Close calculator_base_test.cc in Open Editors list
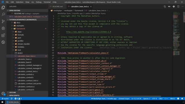 click(x=10, y=17)
